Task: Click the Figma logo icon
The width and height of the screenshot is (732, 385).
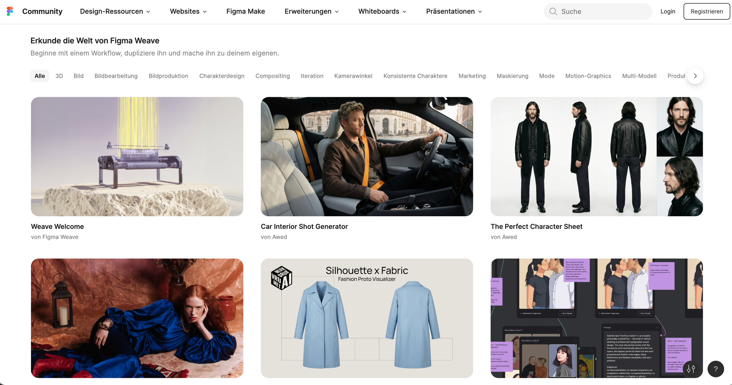Action: click(x=10, y=11)
